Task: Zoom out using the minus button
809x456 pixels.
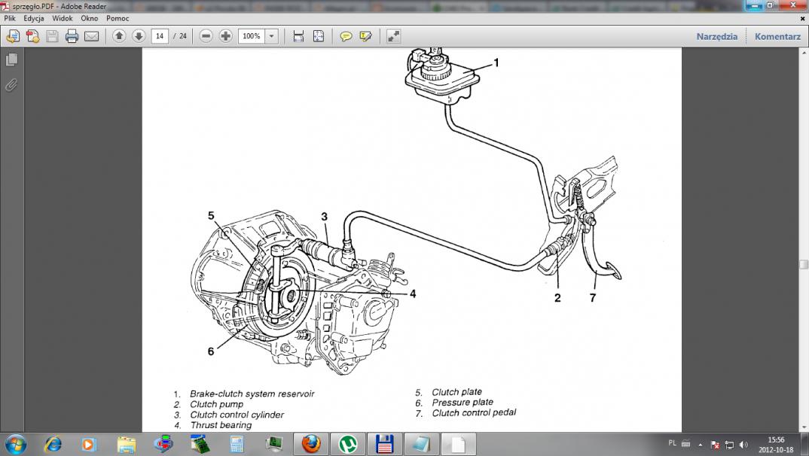Action: point(206,36)
